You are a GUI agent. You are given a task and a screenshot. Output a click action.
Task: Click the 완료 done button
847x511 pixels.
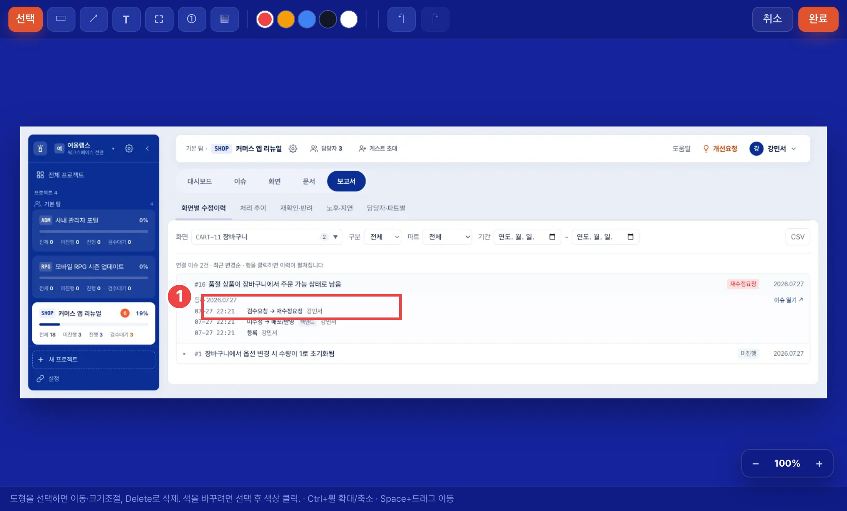click(x=818, y=19)
